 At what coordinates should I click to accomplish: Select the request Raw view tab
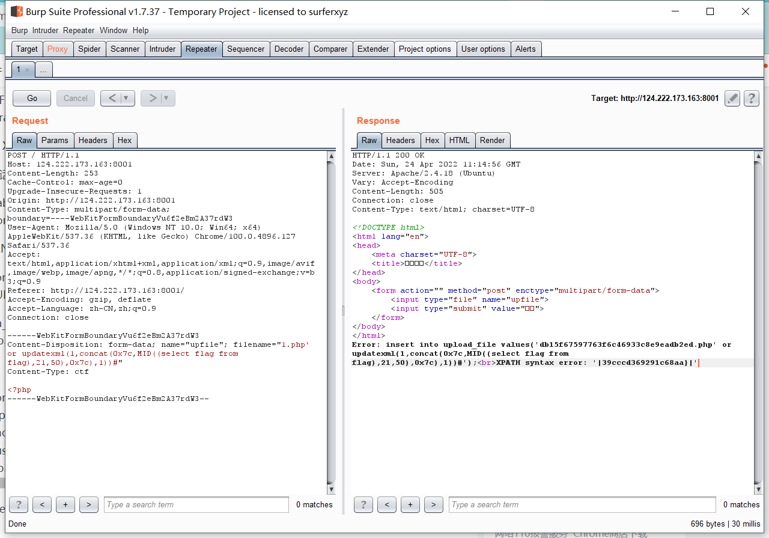(25, 140)
